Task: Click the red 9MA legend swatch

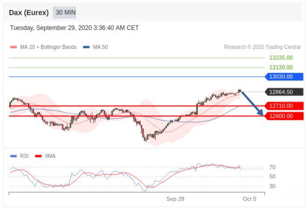Action: (38, 156)
